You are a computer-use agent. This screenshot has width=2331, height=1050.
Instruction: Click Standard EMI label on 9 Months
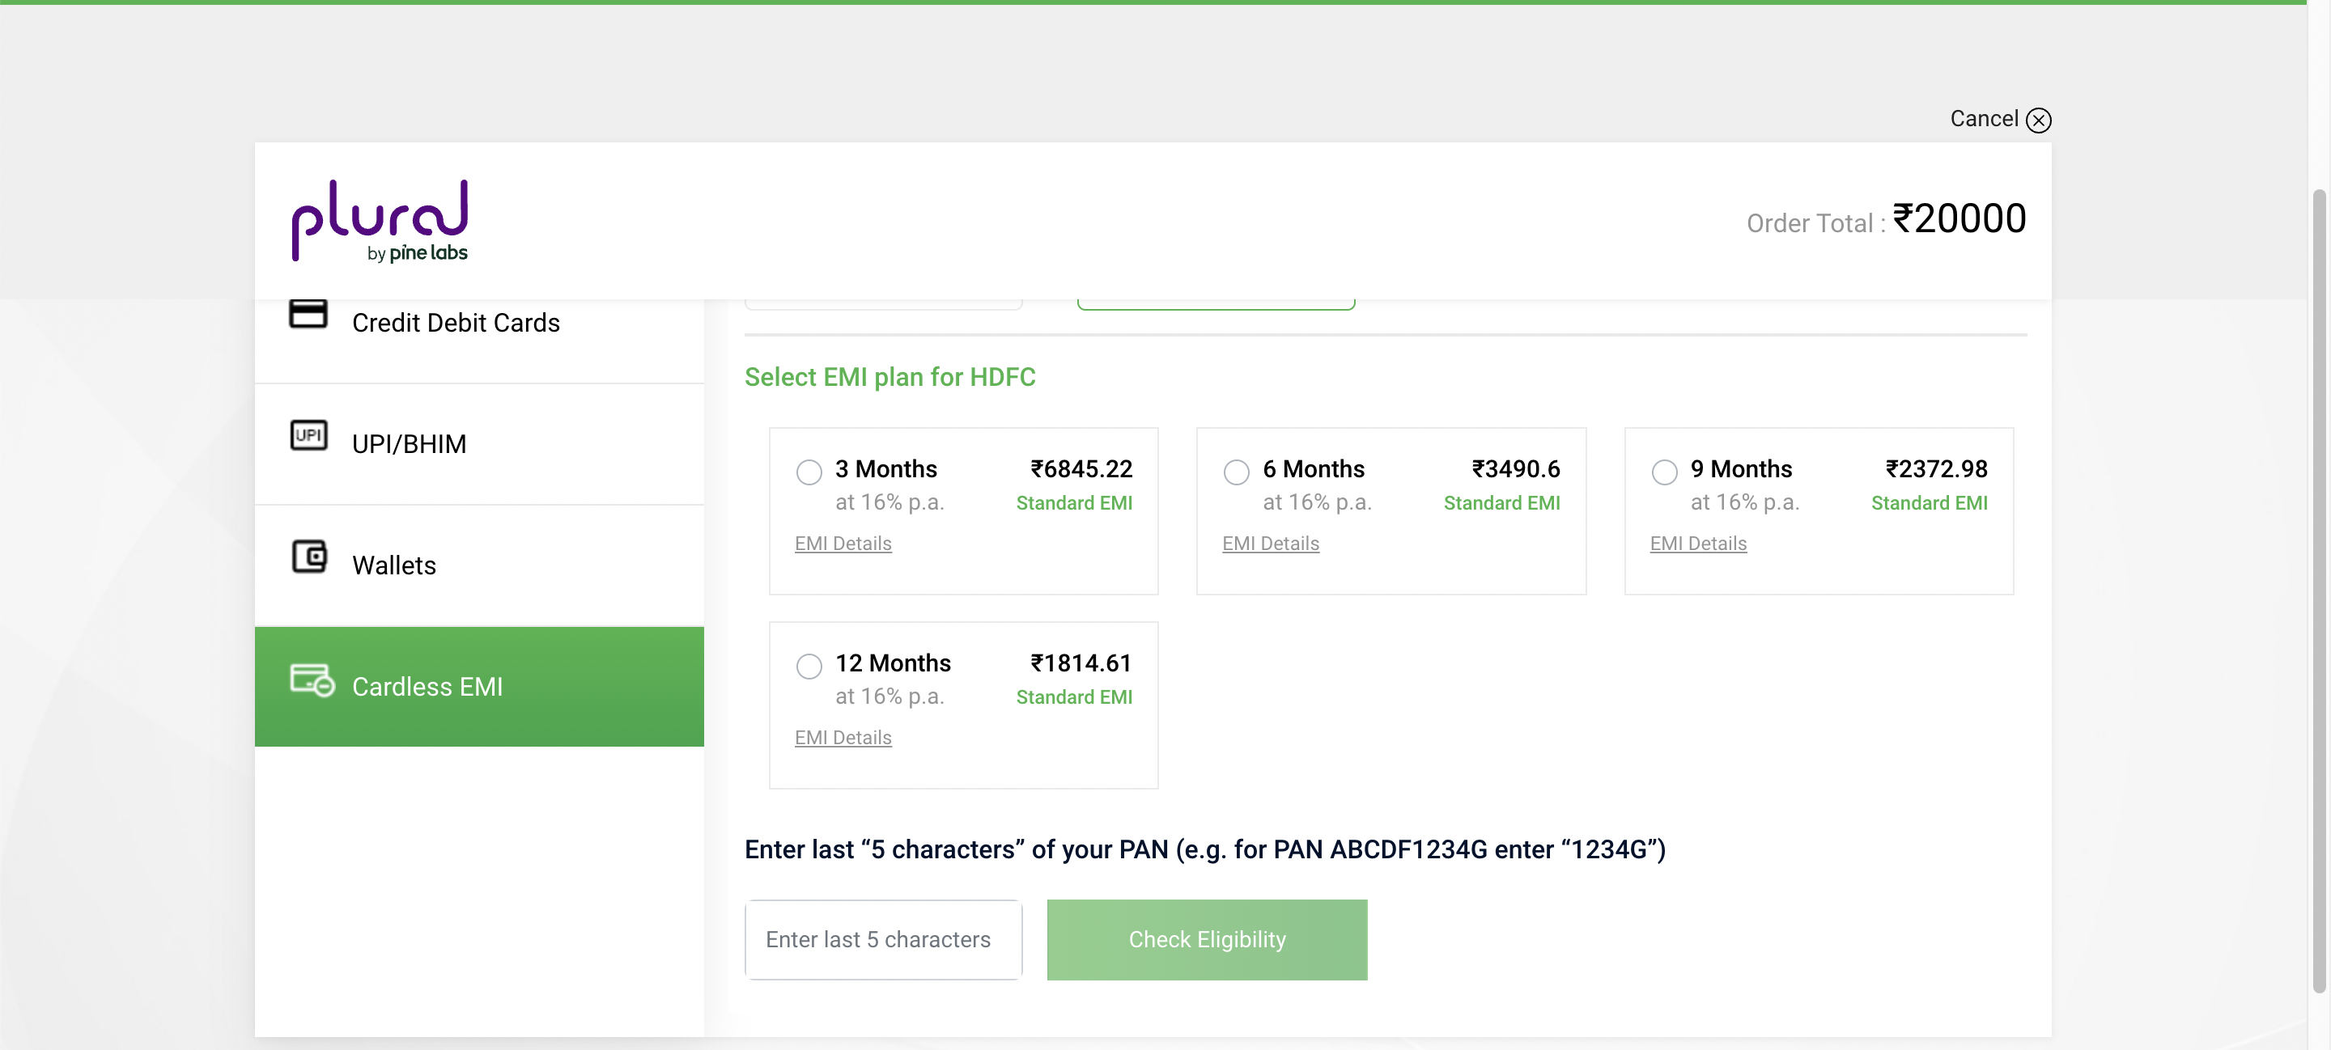coord(1930,503)
